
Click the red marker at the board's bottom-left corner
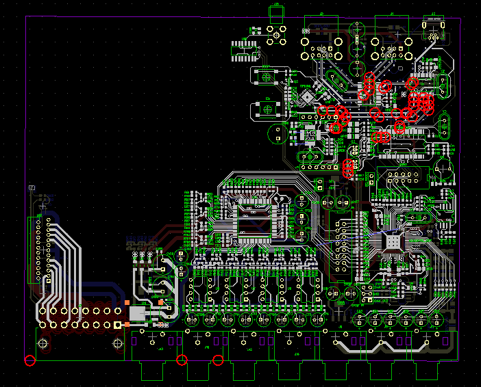[x=29, y=360]
